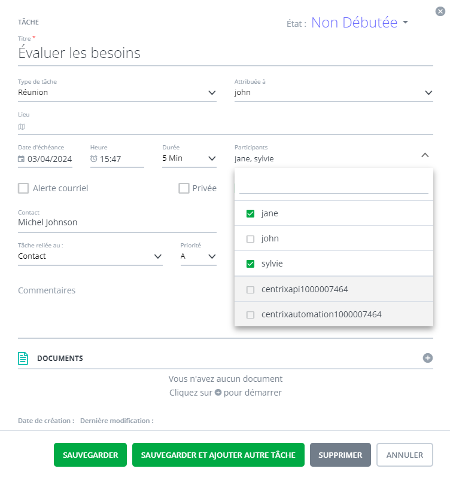
Task: Select centrixautomation1000007464 from the participant list
Action: (x=250, y=314)
